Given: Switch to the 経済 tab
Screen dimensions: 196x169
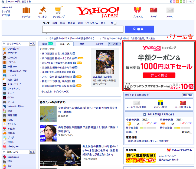Looking at the screenshot, I should [x=82, y=44].
